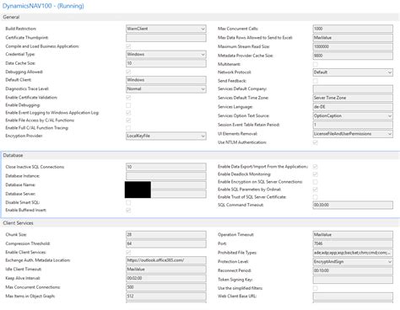Toggle Enable Event Logging to Windows Application Log
Screen dimensions: 400x310
click(128, 113)
